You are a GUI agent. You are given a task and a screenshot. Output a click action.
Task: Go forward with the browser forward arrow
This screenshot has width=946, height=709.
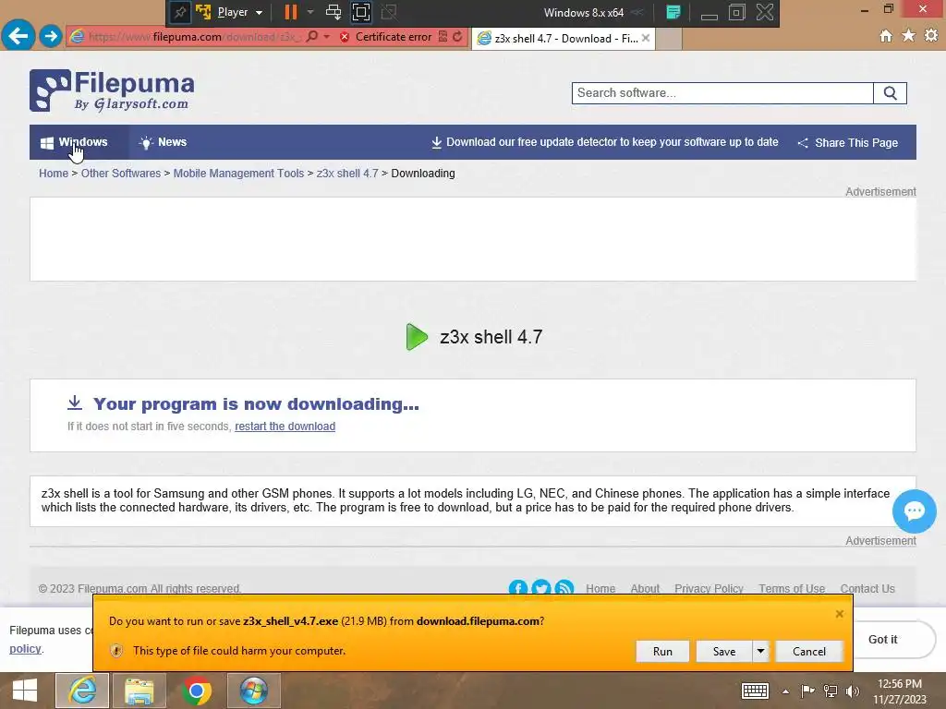tap(52, 36)
